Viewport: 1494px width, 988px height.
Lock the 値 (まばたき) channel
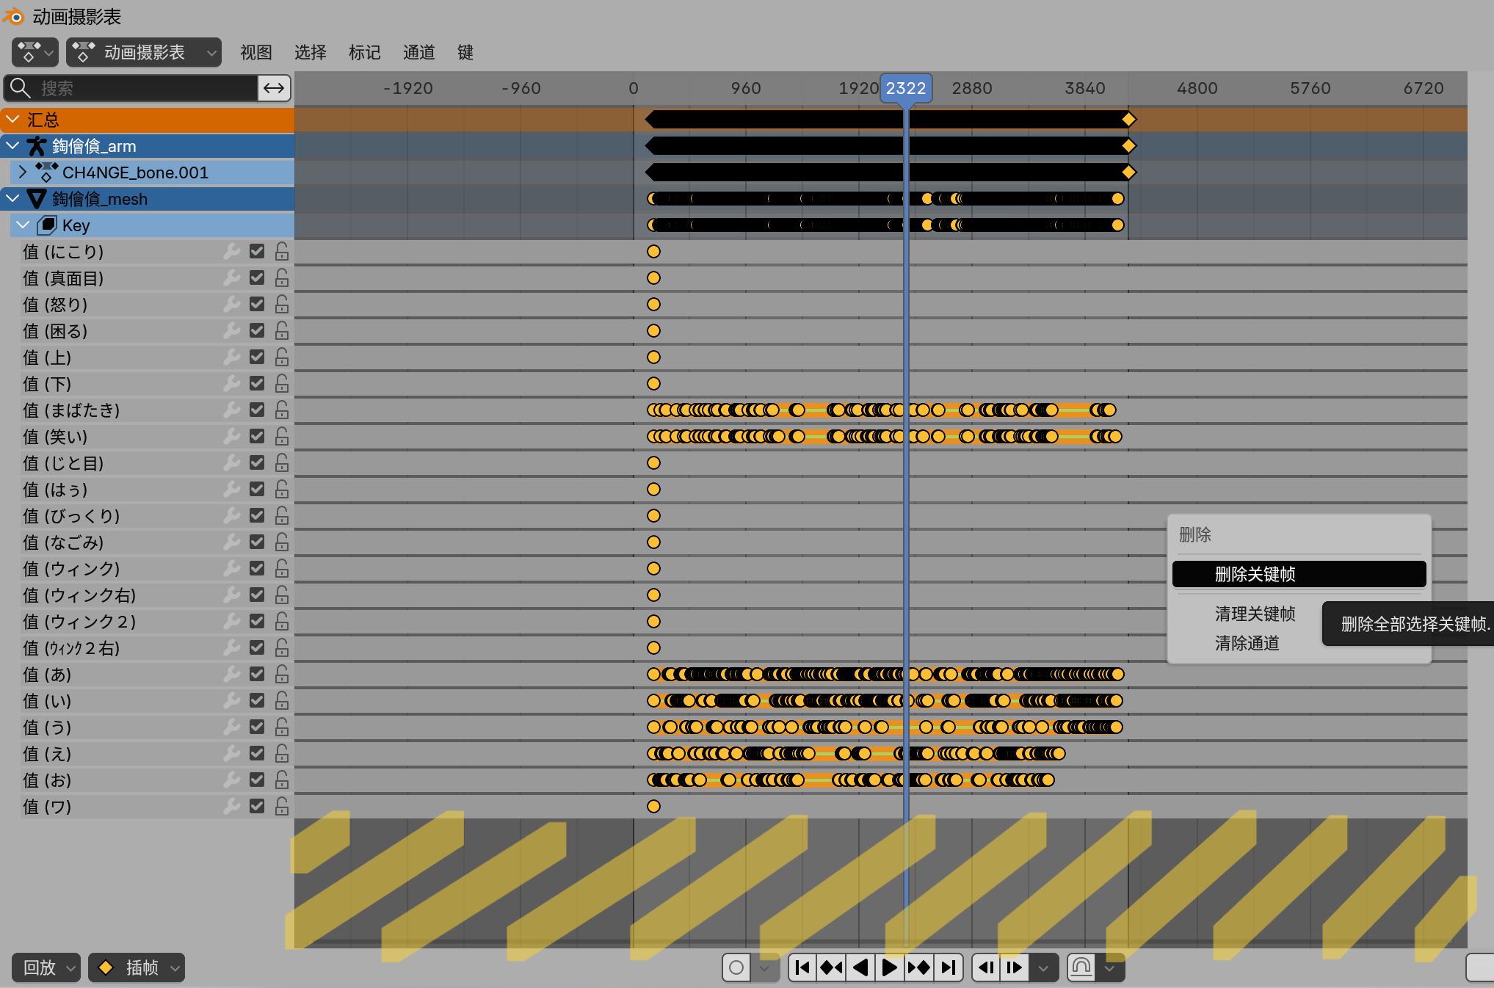click(281, 410)
